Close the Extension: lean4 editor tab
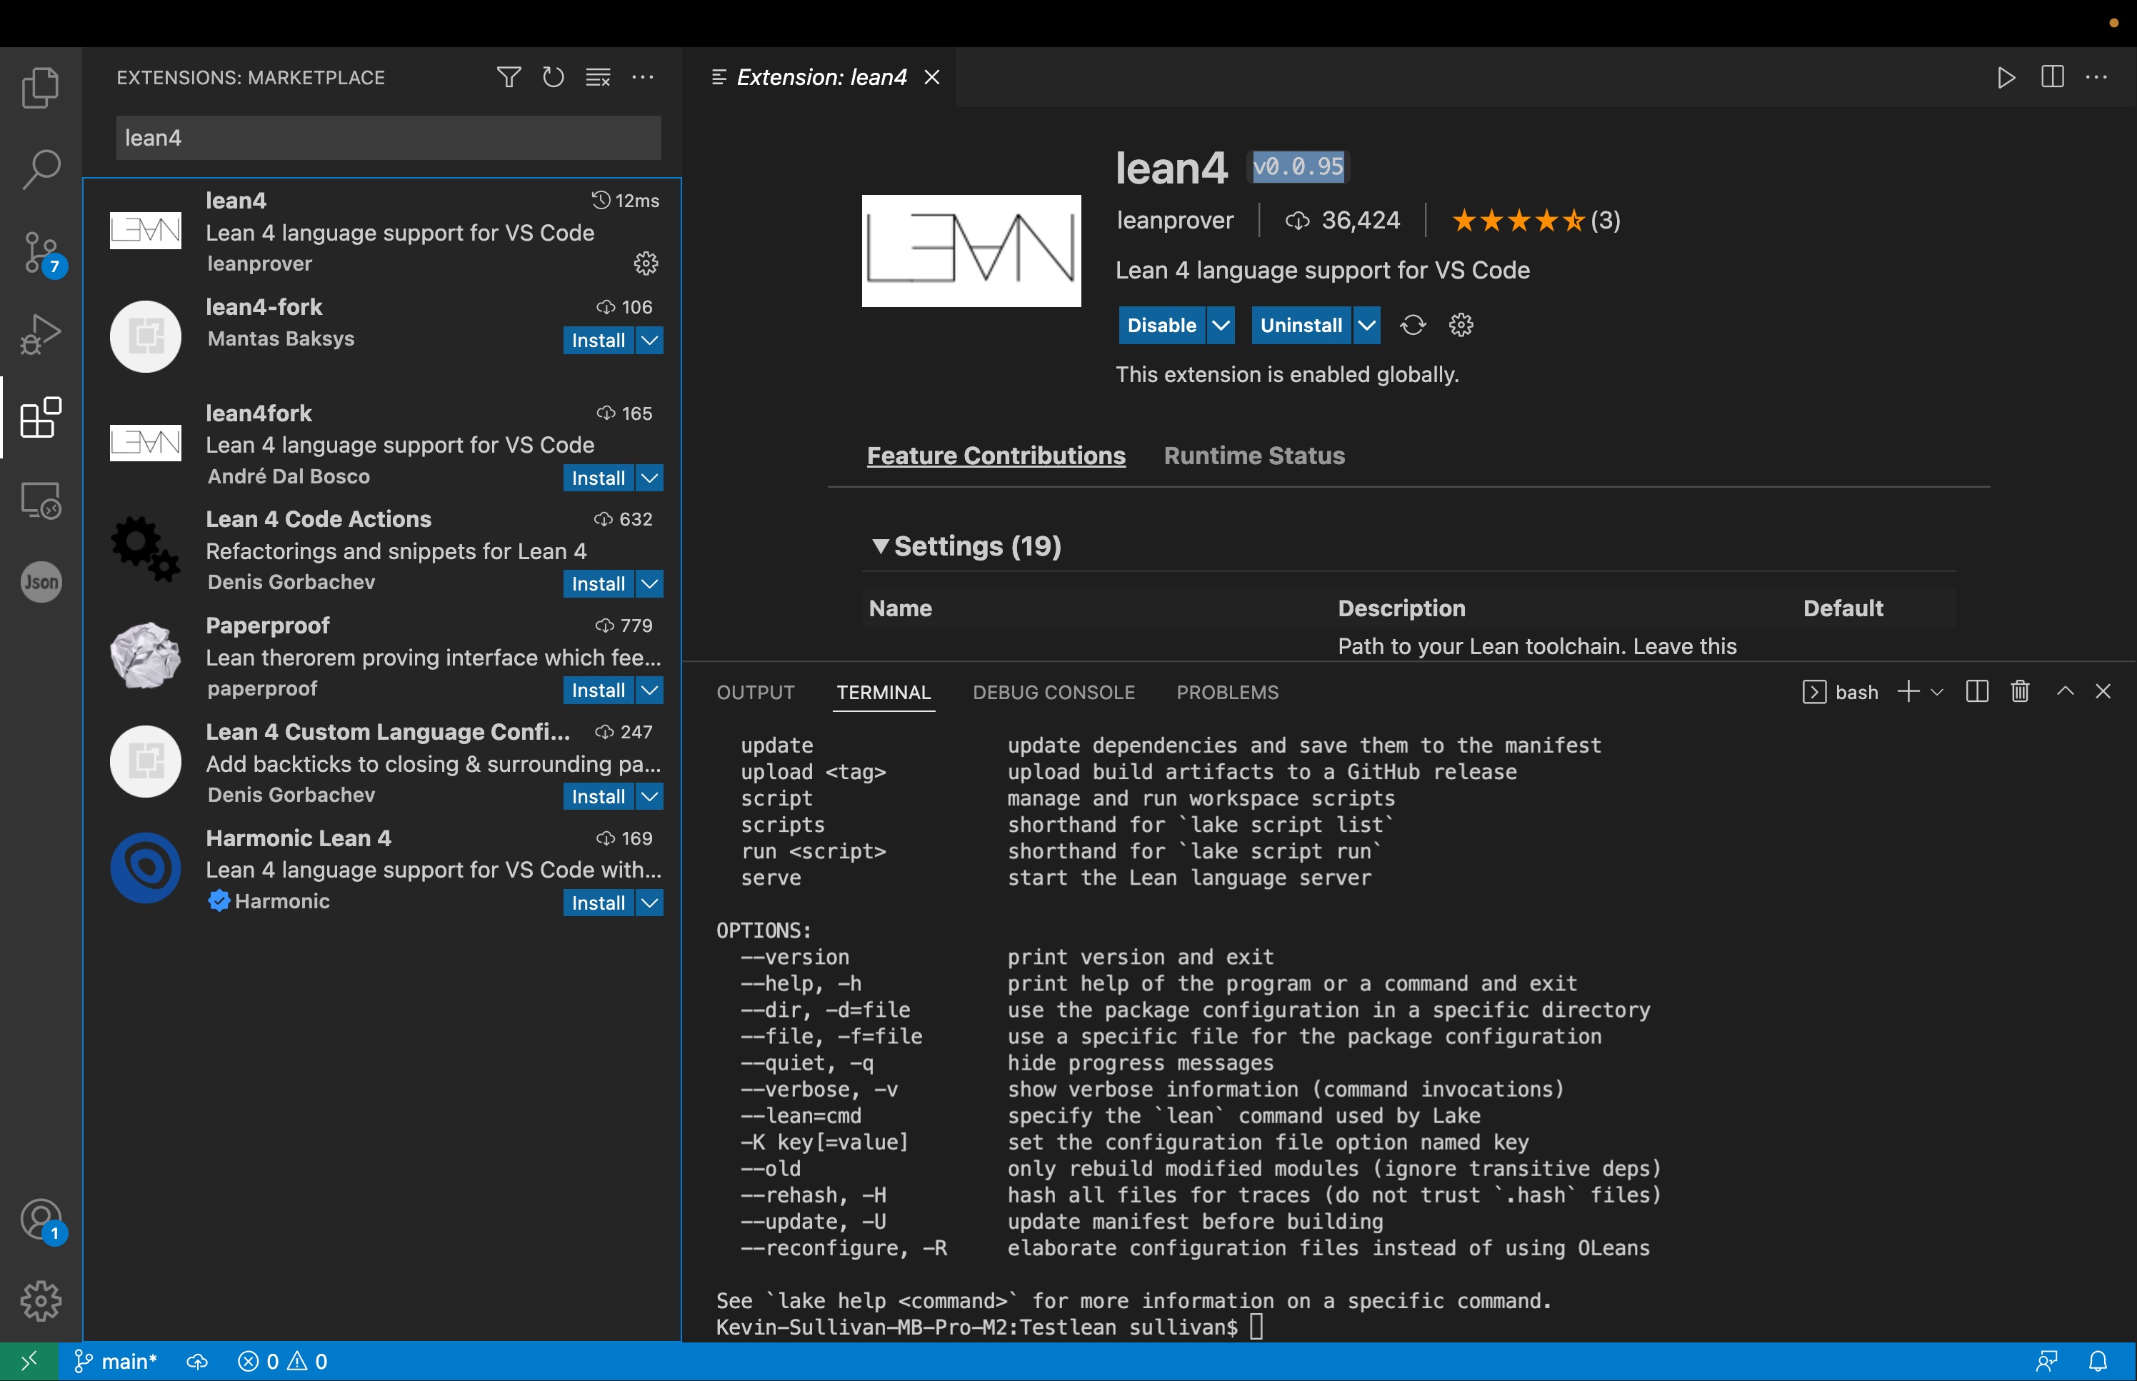The width and height of the screenshot is (2137, 1381). click(932, 77)
